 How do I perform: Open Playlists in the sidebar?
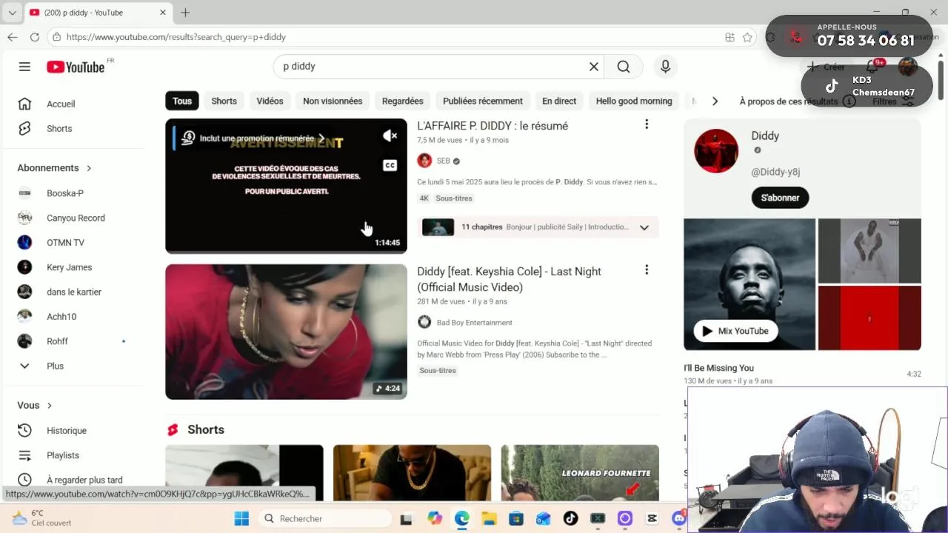pos(73,455)
